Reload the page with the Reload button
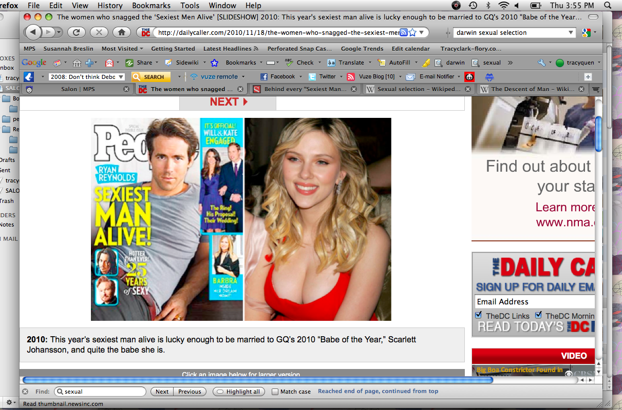622x410 pixels. coord(76,32)
